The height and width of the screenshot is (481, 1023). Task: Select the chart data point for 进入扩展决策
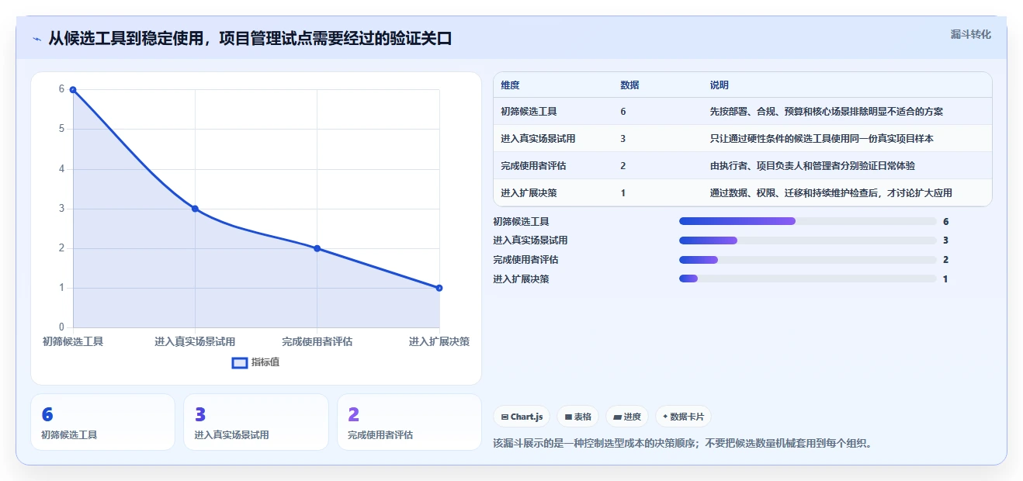point(439,288)
